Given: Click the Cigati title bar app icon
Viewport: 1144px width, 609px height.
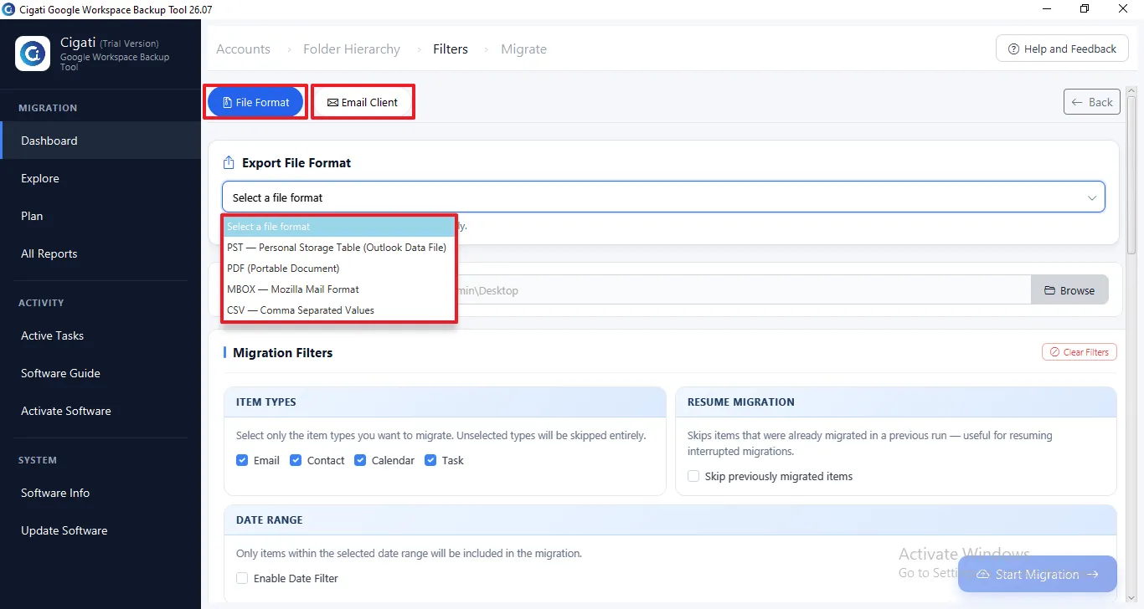Looking at the screenshot, I should pos(9,9).
